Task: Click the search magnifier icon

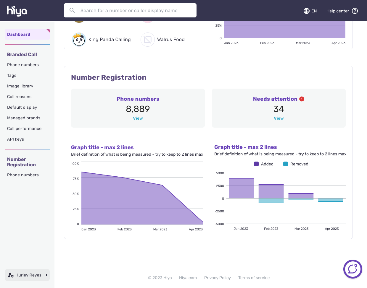Action: [x=72, y=10]
